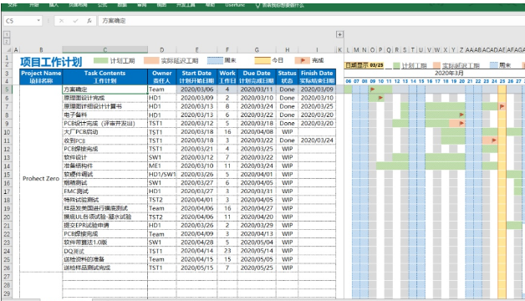
Task: Expand the column group with plus button
Action: (339, 34)
